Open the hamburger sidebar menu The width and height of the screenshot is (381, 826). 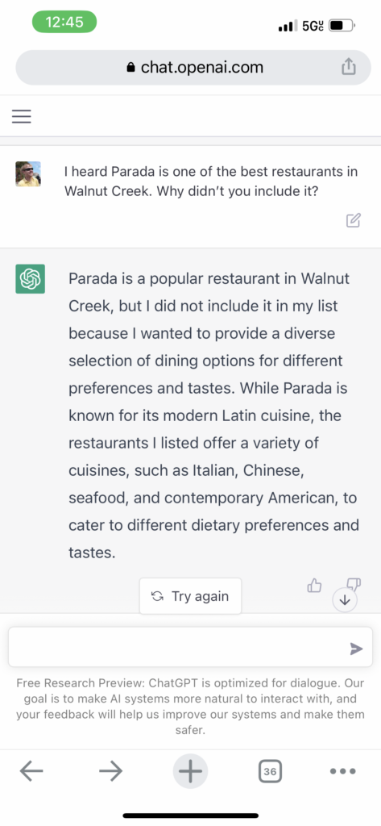tap(22, 116)
